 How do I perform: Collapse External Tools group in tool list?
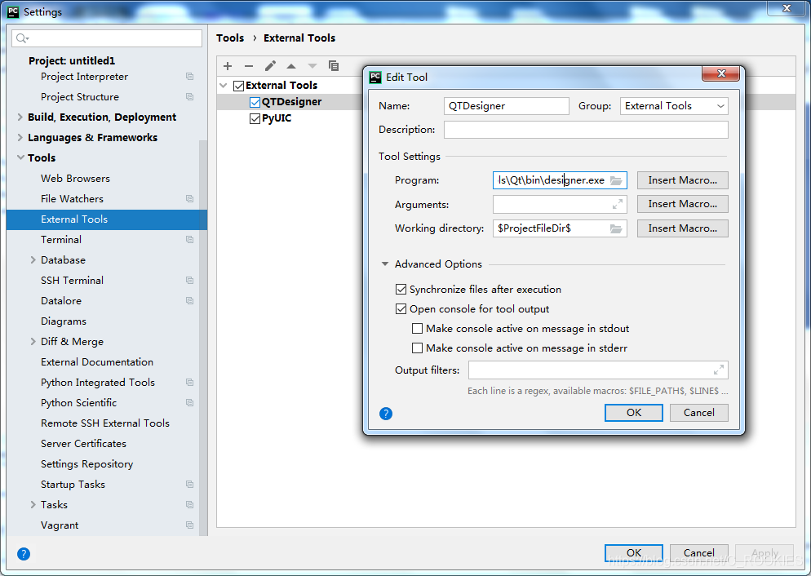coord(224,86)
